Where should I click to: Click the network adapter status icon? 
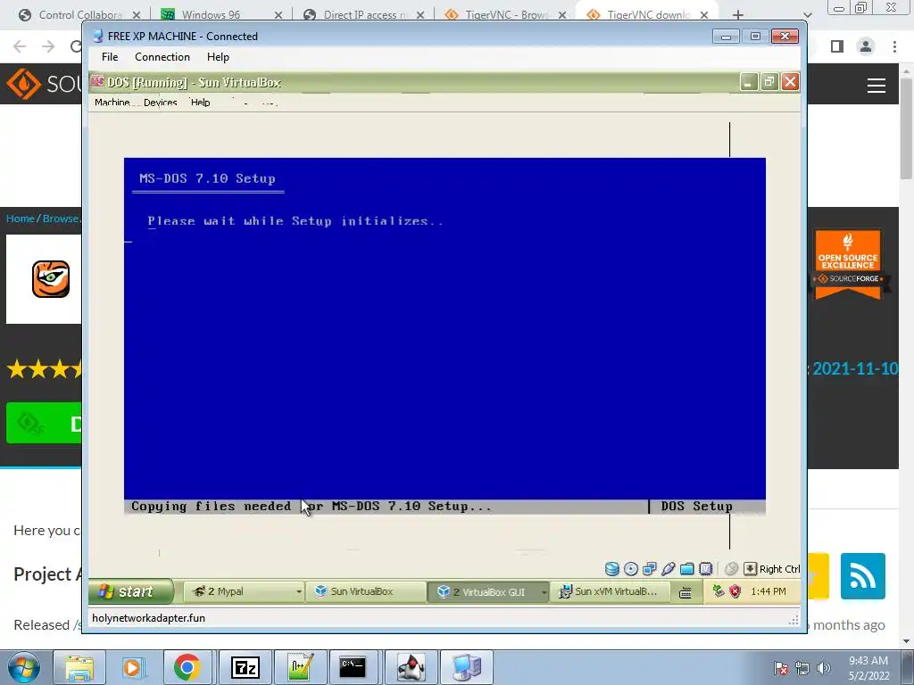click(650, 568)
